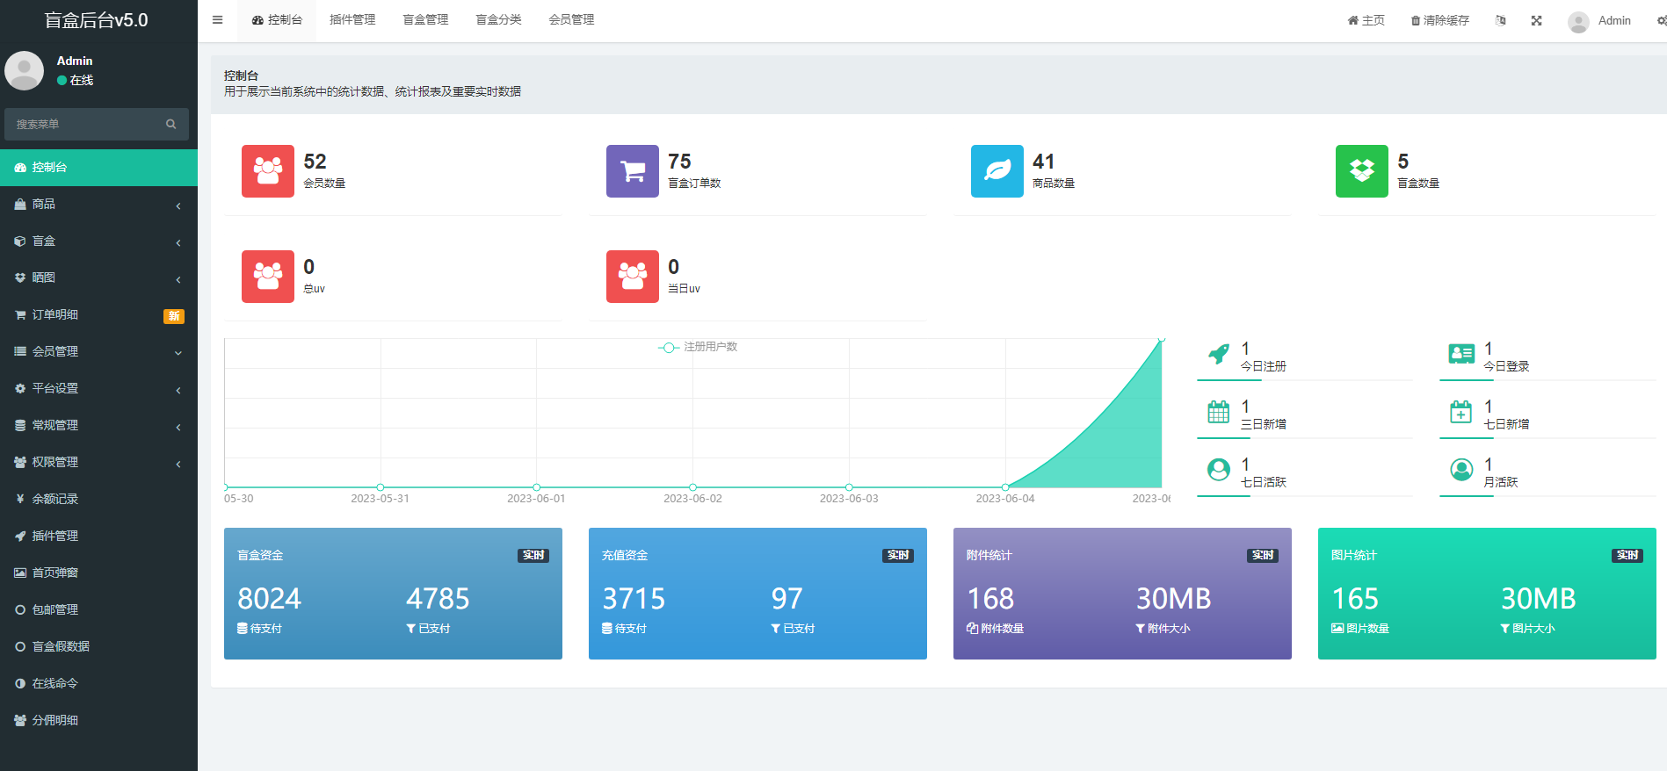Viewport: 1667px width, 771px height.
Task: Click the blue leaf product count icon
Action: (x=997, y=171)
